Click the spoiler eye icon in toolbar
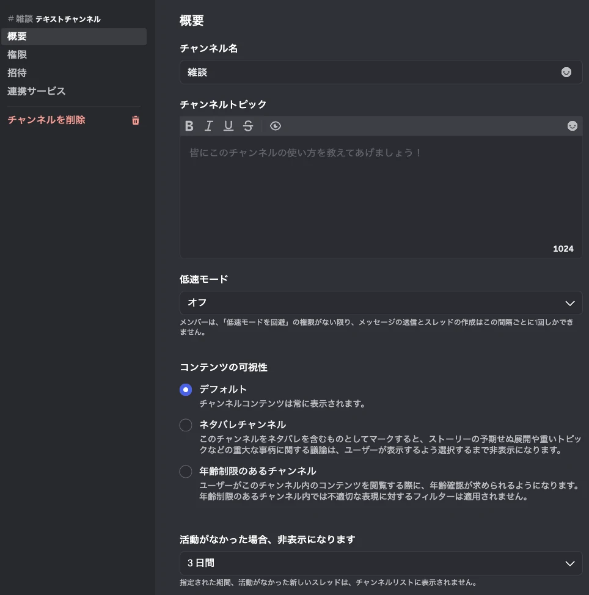 (x=276, y=126)
